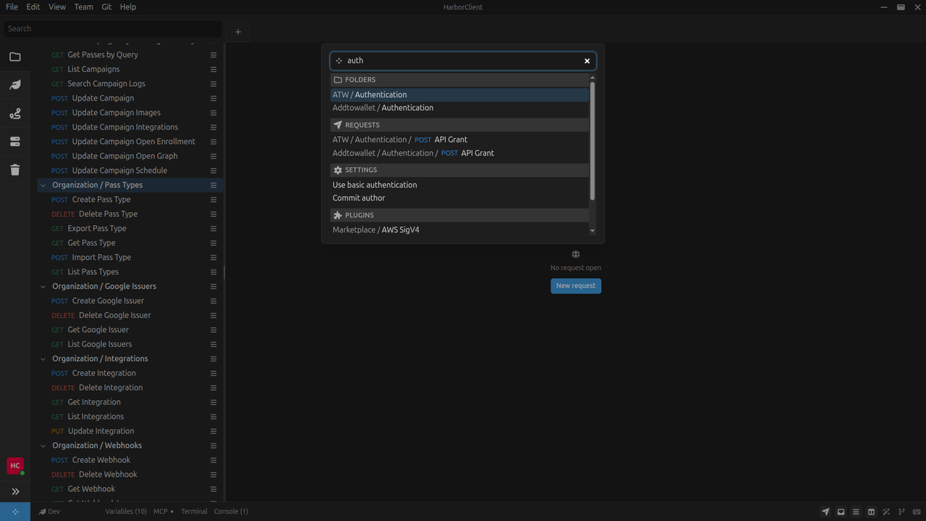Collapse Organization / Integrations folder
926x521 pixels.
pos(43,359)
